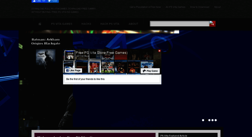
Task: Click the Tweet button
Action: pos(53,1)
